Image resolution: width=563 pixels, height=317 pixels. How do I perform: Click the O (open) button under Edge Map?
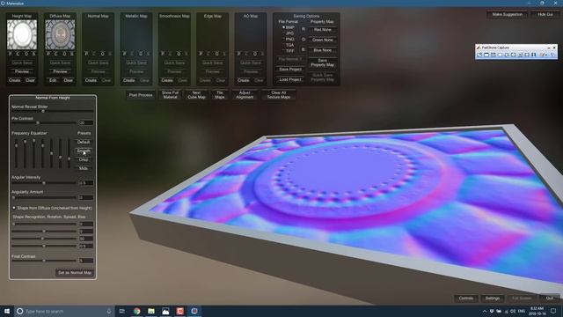(217, 54)
